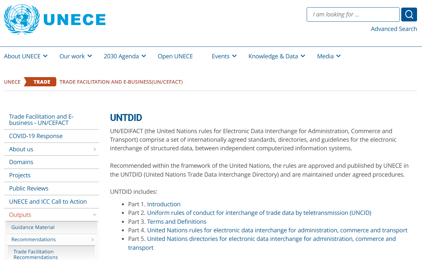This screenshot has width=422, height=260.
Task: Open Recommendations submenu item
Action: pos(33,240)
